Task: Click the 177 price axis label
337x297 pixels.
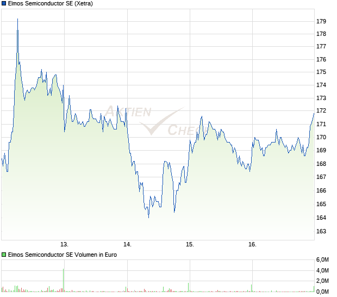Action: coord(321,46)
